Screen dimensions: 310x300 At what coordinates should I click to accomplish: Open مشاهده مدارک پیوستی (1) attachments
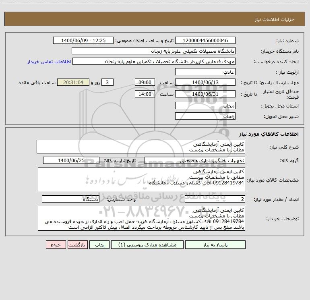tap(147, 245)
